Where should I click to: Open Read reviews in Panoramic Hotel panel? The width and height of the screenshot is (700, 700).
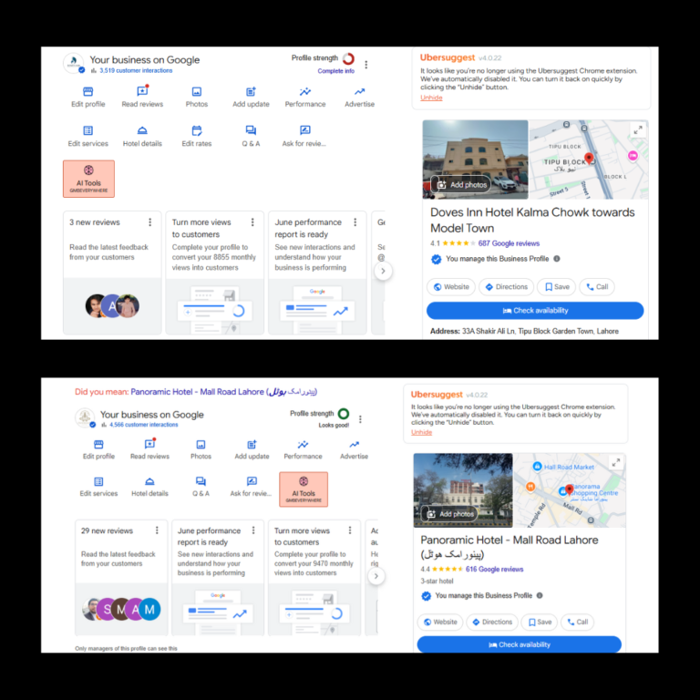tap(149, 450)
